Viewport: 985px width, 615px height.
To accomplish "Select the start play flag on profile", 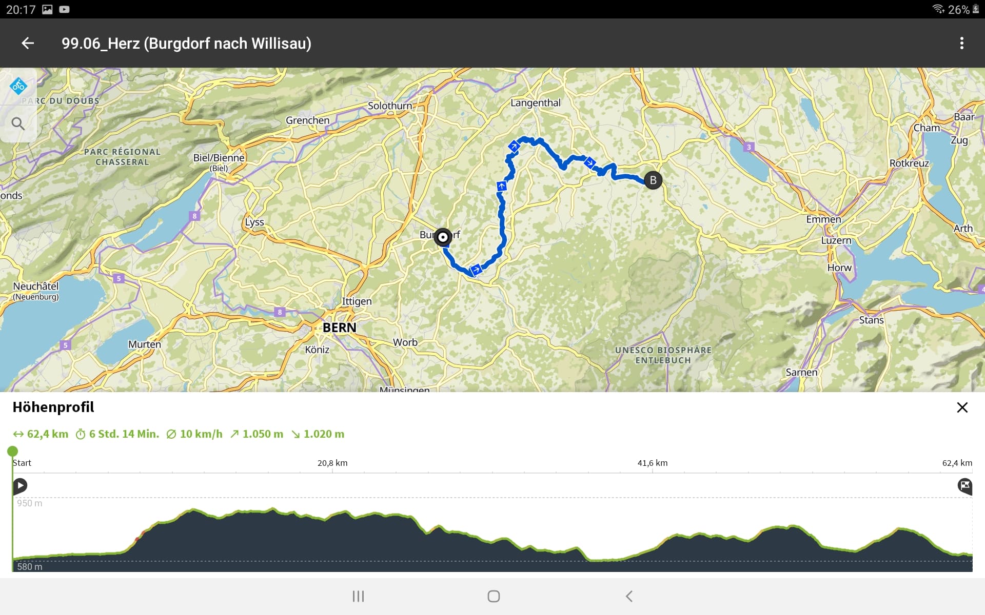I will pyautogui.click(x=20, y=485).
